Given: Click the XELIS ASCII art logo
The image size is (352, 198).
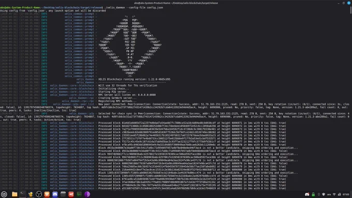Looking at the screenshot, I should [130, 47].
